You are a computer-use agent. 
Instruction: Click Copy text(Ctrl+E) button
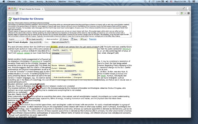[36, 42]
